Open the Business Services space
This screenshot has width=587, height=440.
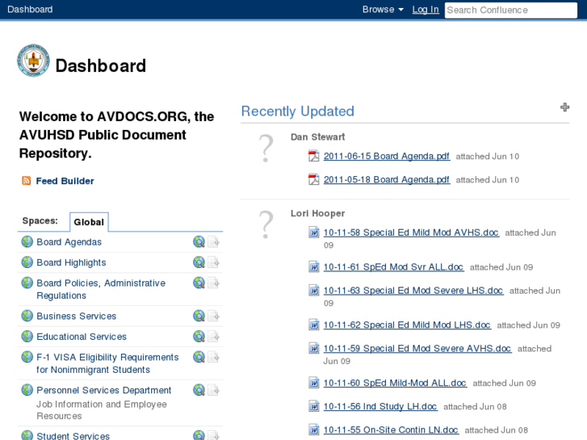click(77, 316)
